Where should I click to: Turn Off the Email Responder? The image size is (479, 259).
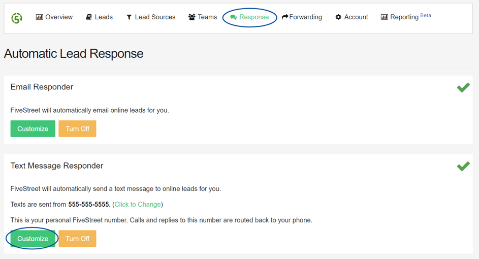click(77, 128)
